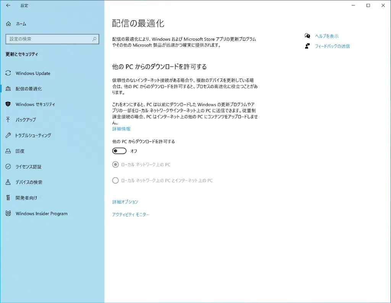This screenshot has width=391, height=303.
Task: Open the 開発者向け settings page
Action: 26,198
